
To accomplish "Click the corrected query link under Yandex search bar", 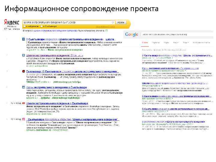I will pos(55,31).
